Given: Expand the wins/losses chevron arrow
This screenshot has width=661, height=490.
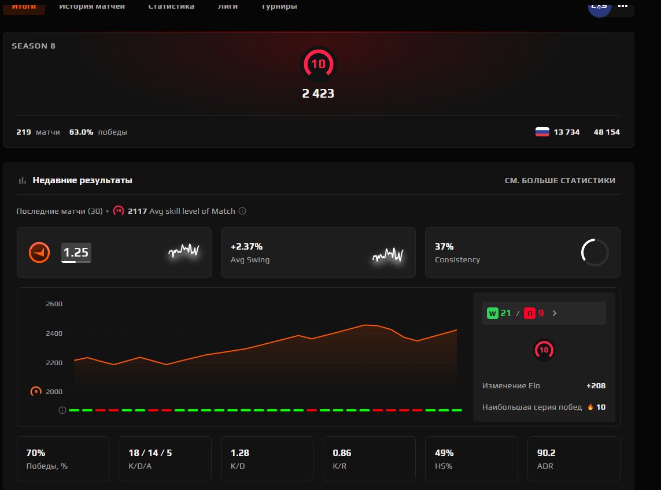Looking at the screenshot, I should [x=555, y=313].
